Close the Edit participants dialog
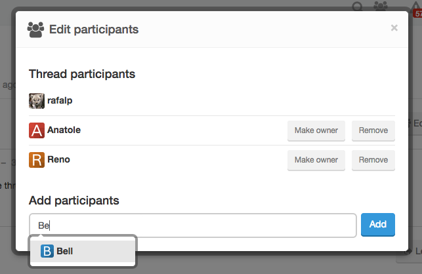 coord(394,28)
